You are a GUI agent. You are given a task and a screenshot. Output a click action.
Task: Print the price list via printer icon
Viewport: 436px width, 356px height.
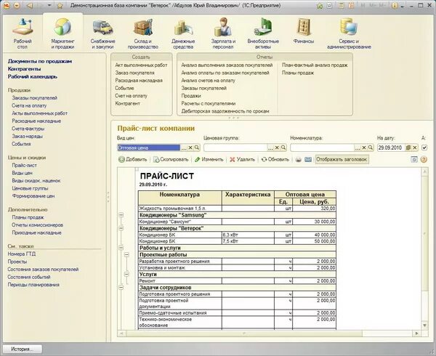coord(299,160)
